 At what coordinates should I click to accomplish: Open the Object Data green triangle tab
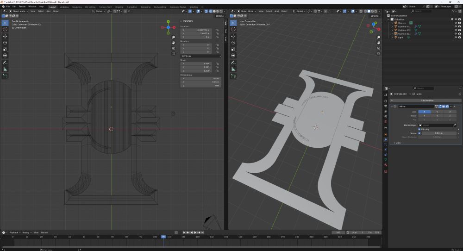(x=386, y=160)
